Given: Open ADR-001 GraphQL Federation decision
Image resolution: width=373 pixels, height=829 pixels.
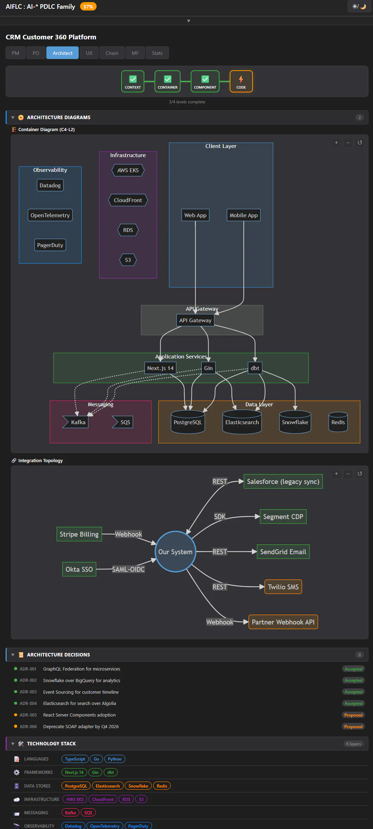Looking at the screenshot, I should click(x=189, y=669).
